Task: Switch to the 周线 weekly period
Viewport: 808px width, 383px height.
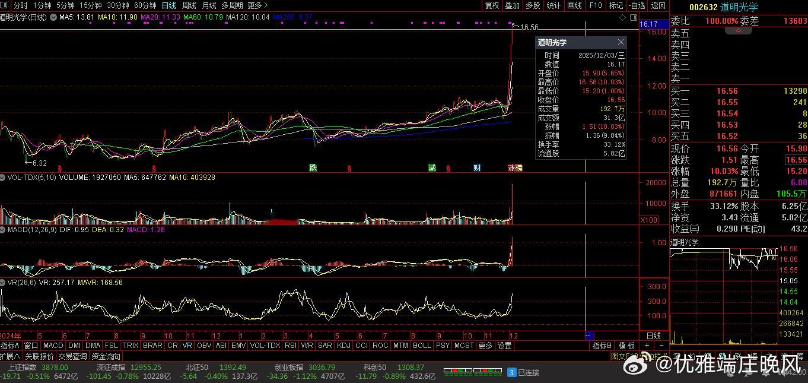Action: (x=189, y=5)
